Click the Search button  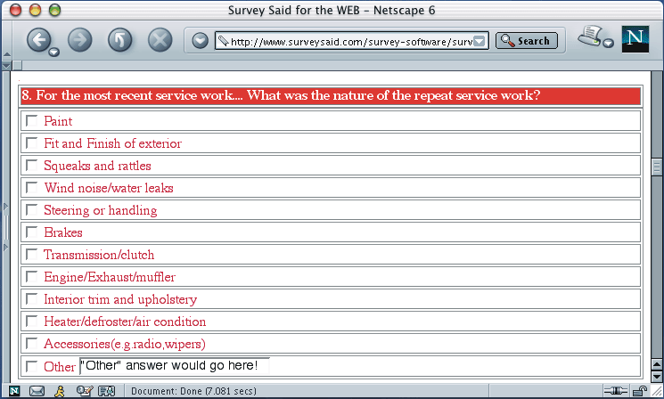(x=527, y=41)
